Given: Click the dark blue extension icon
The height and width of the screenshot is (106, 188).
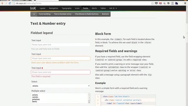Looking at the screenshot, I should point(177,3).
